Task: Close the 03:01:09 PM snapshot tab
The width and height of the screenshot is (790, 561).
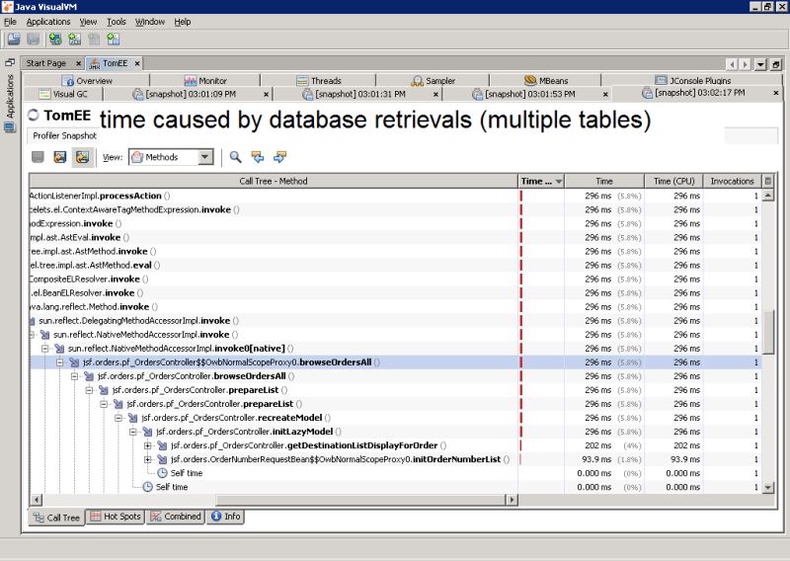Action: pyautogui.click(x=266, y=94)
